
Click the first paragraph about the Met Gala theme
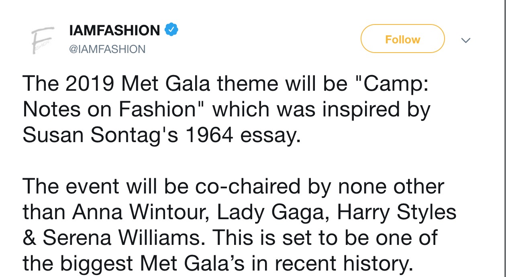(x=226, y=109)
